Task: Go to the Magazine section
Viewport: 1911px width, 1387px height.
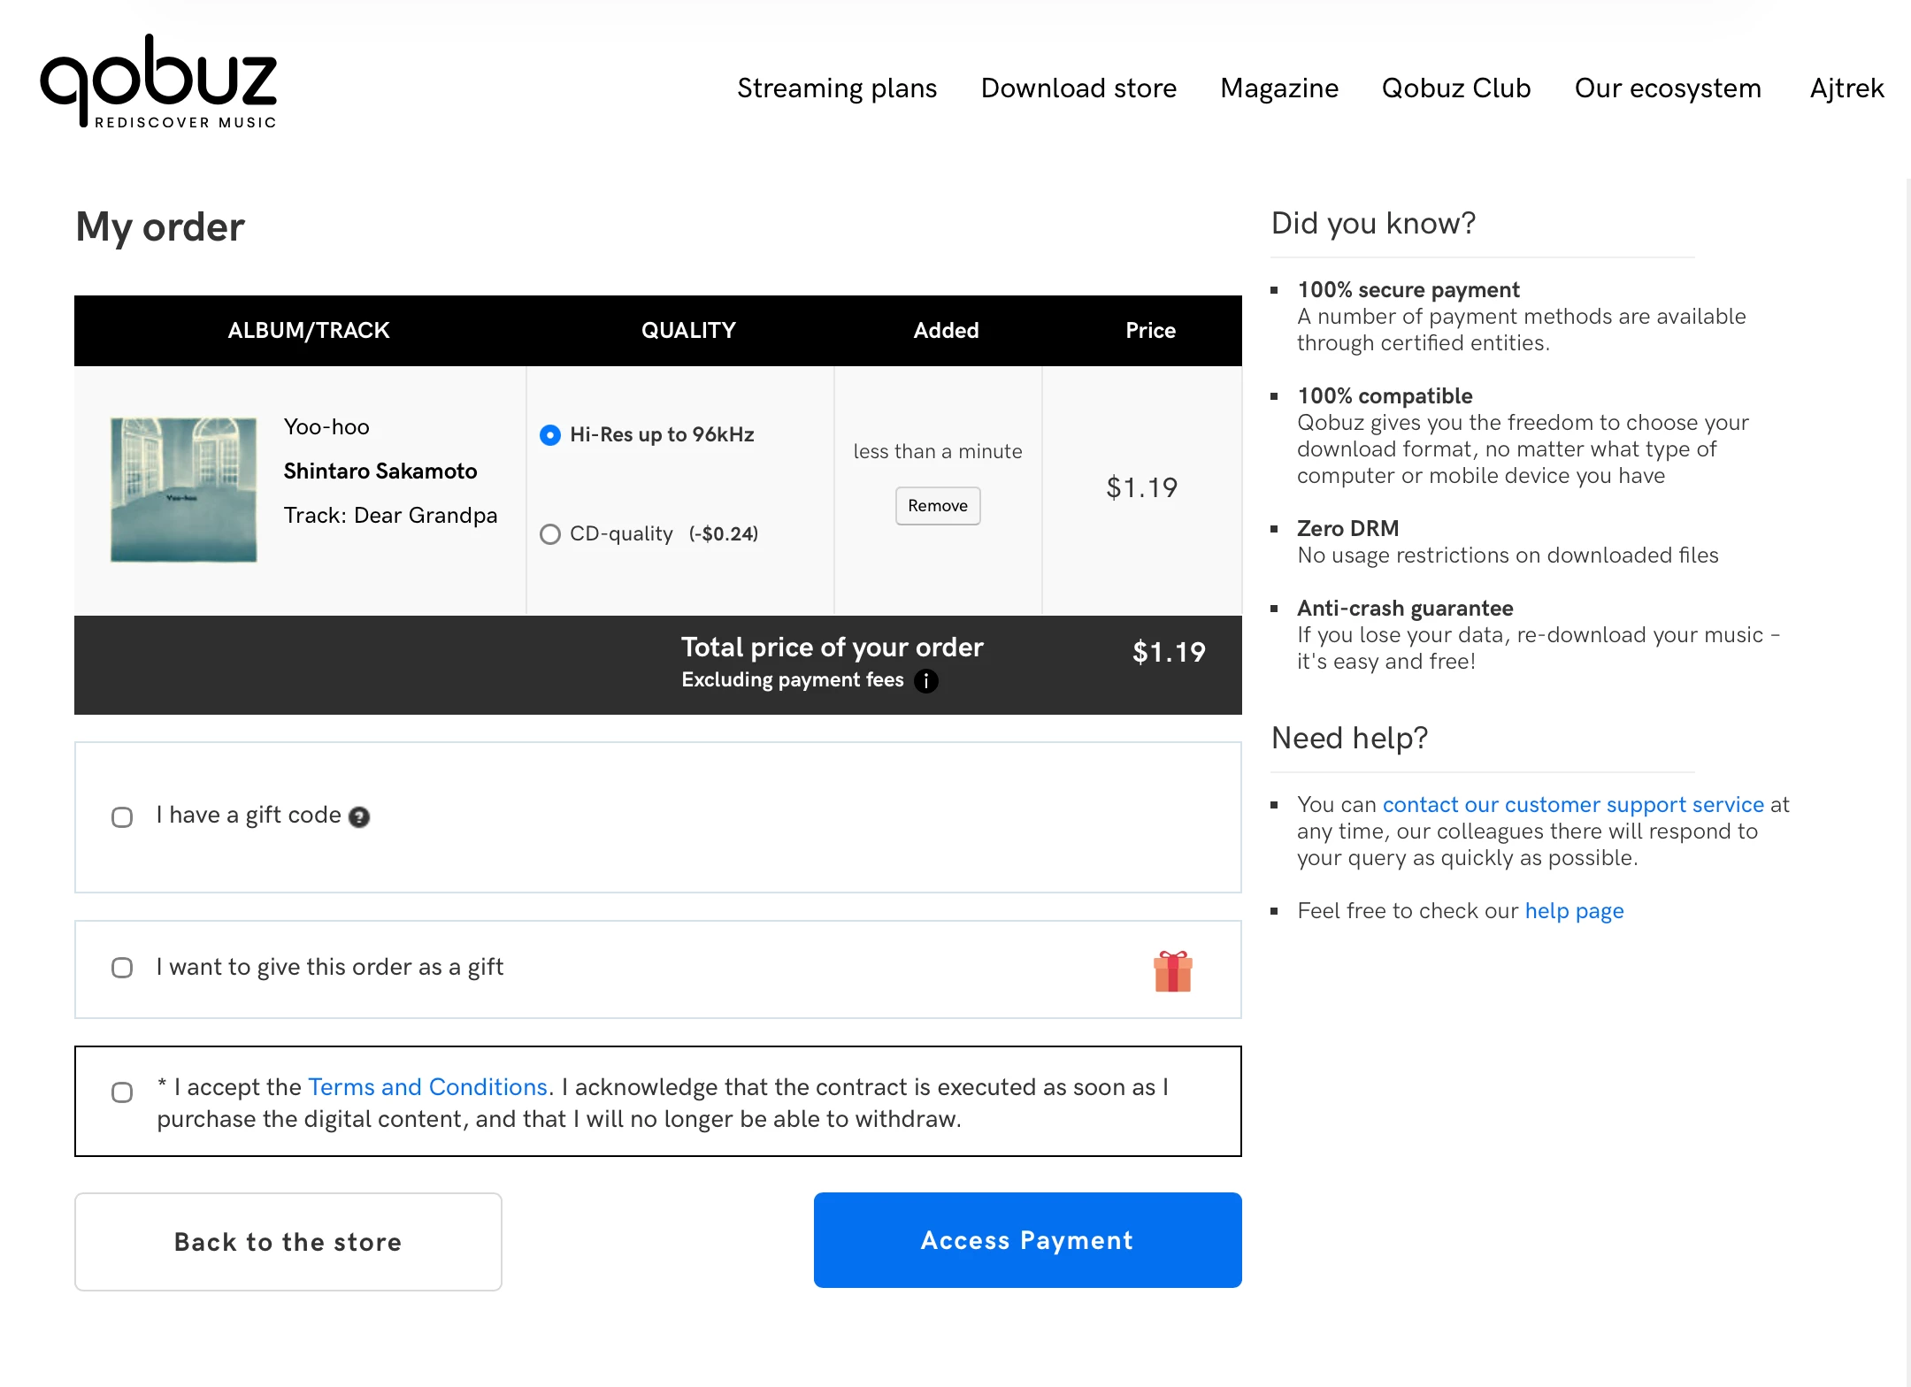Action: [x=1278, y=88]
